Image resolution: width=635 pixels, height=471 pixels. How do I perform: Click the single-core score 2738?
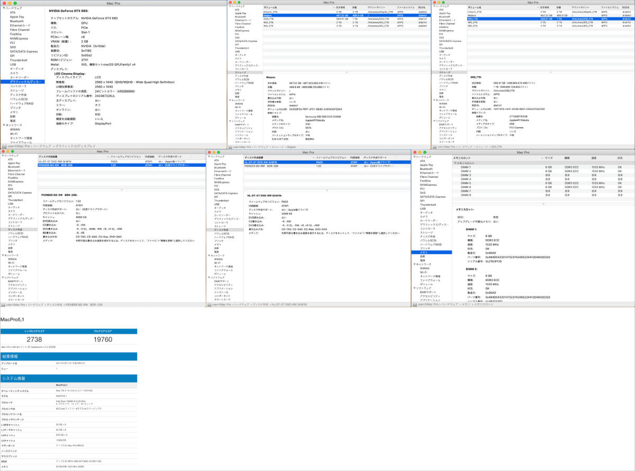point(34,339)
